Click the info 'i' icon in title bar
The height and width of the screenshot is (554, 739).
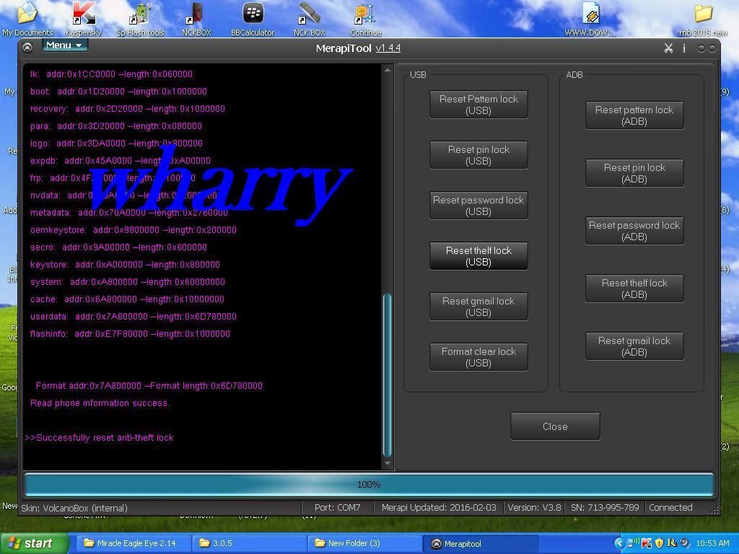pos(684,48)
